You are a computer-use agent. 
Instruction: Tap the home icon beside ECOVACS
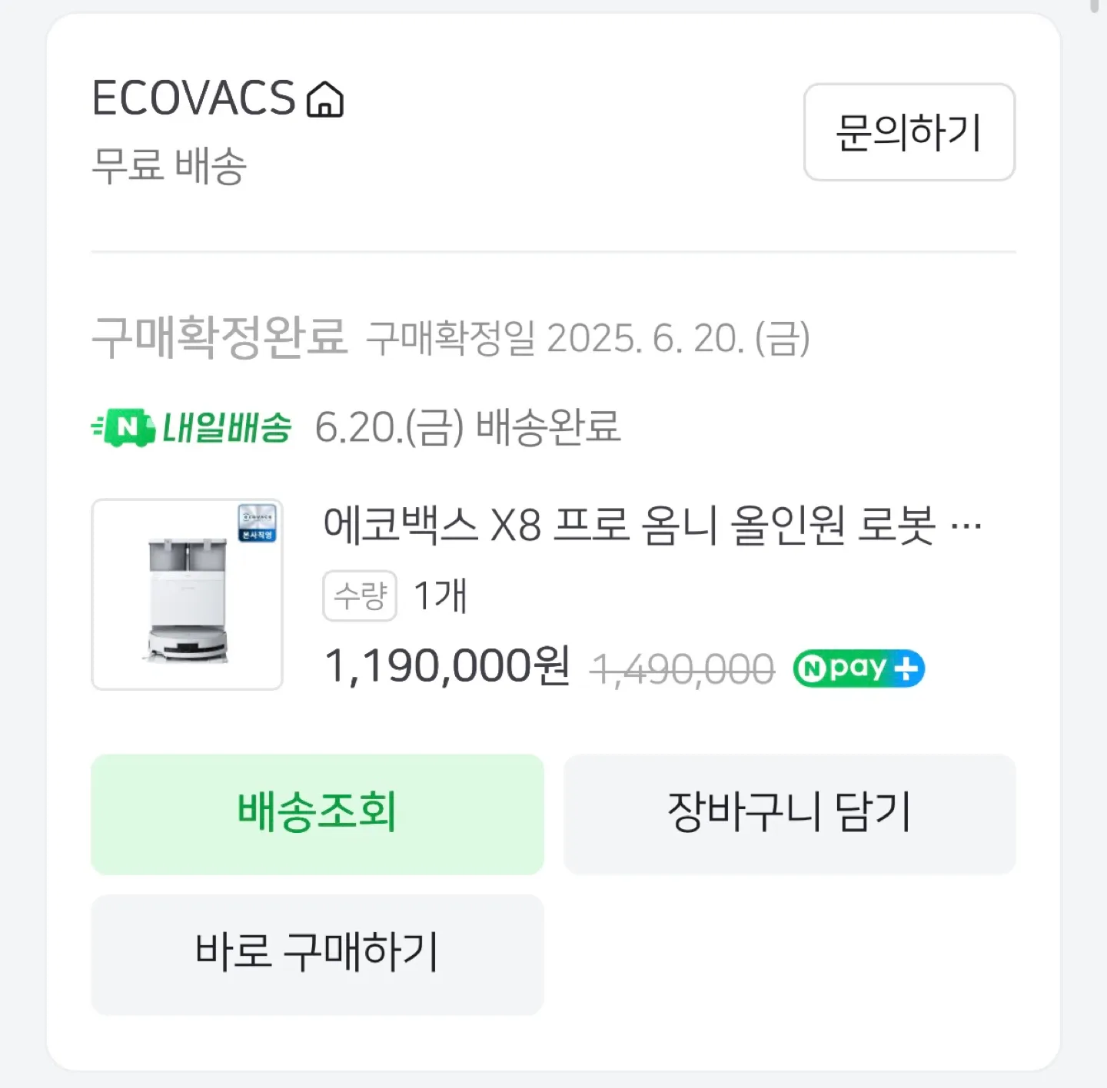tap(325, 100)
